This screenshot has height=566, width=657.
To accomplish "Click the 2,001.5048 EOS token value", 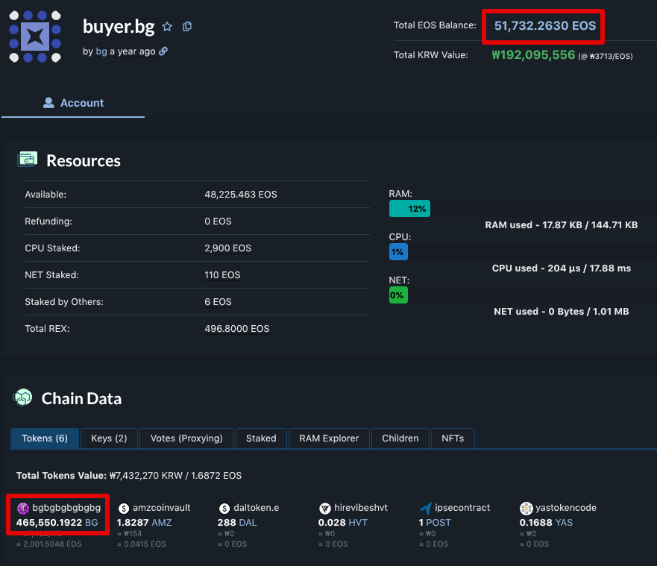I will coord(49,544).
